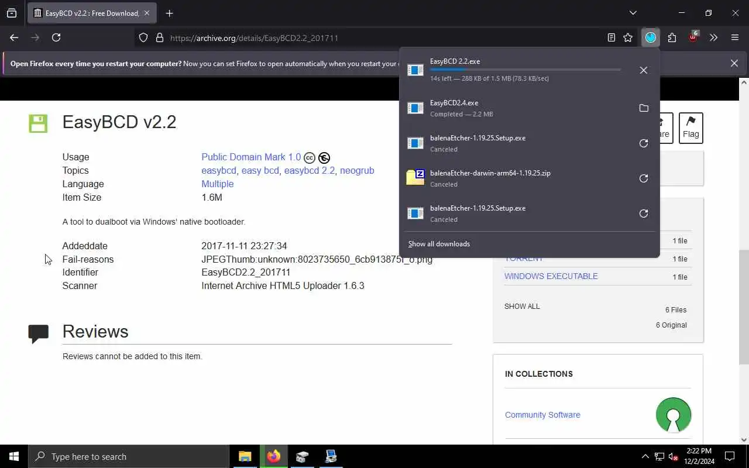
Task: Open Community Software collection thumbnail
Action: coord(674,415)
